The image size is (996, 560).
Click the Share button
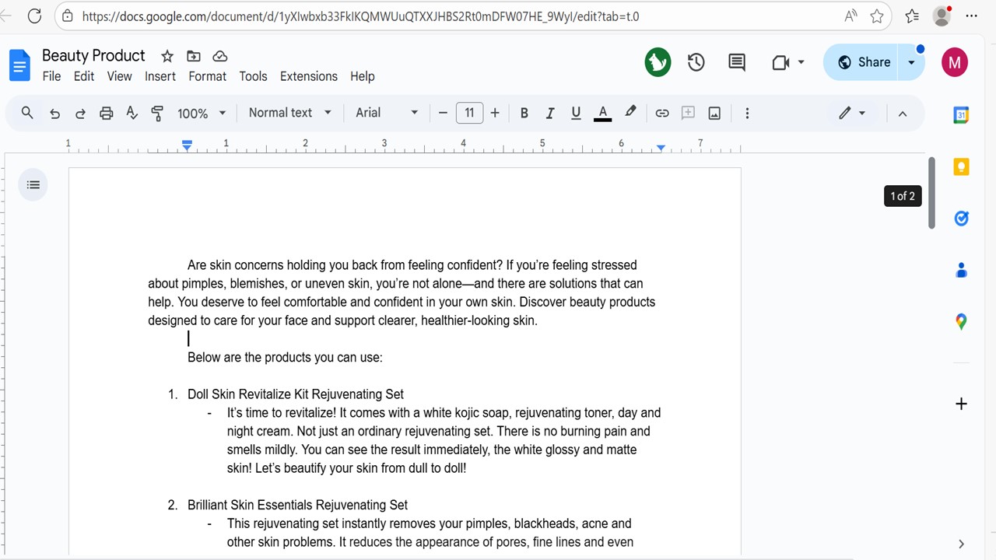coord(863,62)
